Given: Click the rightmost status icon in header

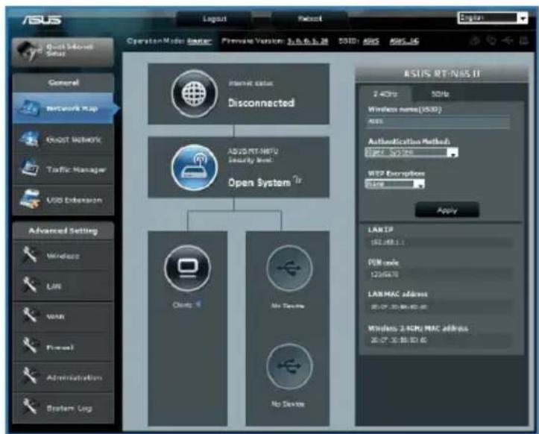Looking at the screenshot, I should coord(523,41).
